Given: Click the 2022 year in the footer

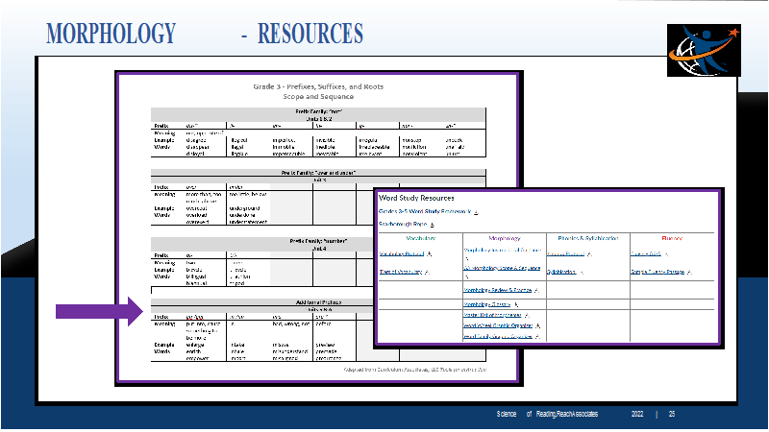Looking at the screenshot, I should [x=637, y=414].
